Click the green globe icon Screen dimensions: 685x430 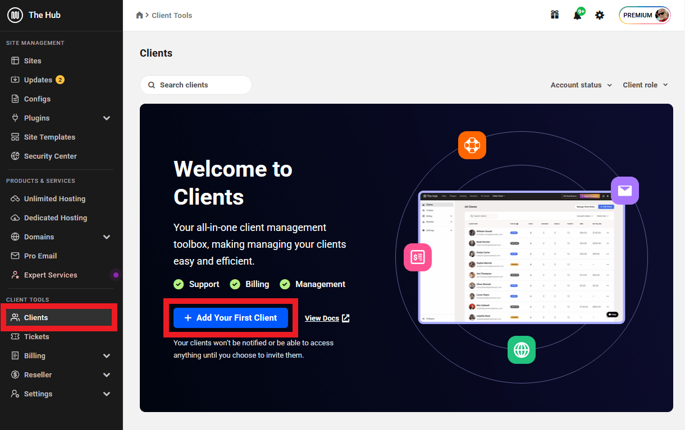[x=522, y=350]
